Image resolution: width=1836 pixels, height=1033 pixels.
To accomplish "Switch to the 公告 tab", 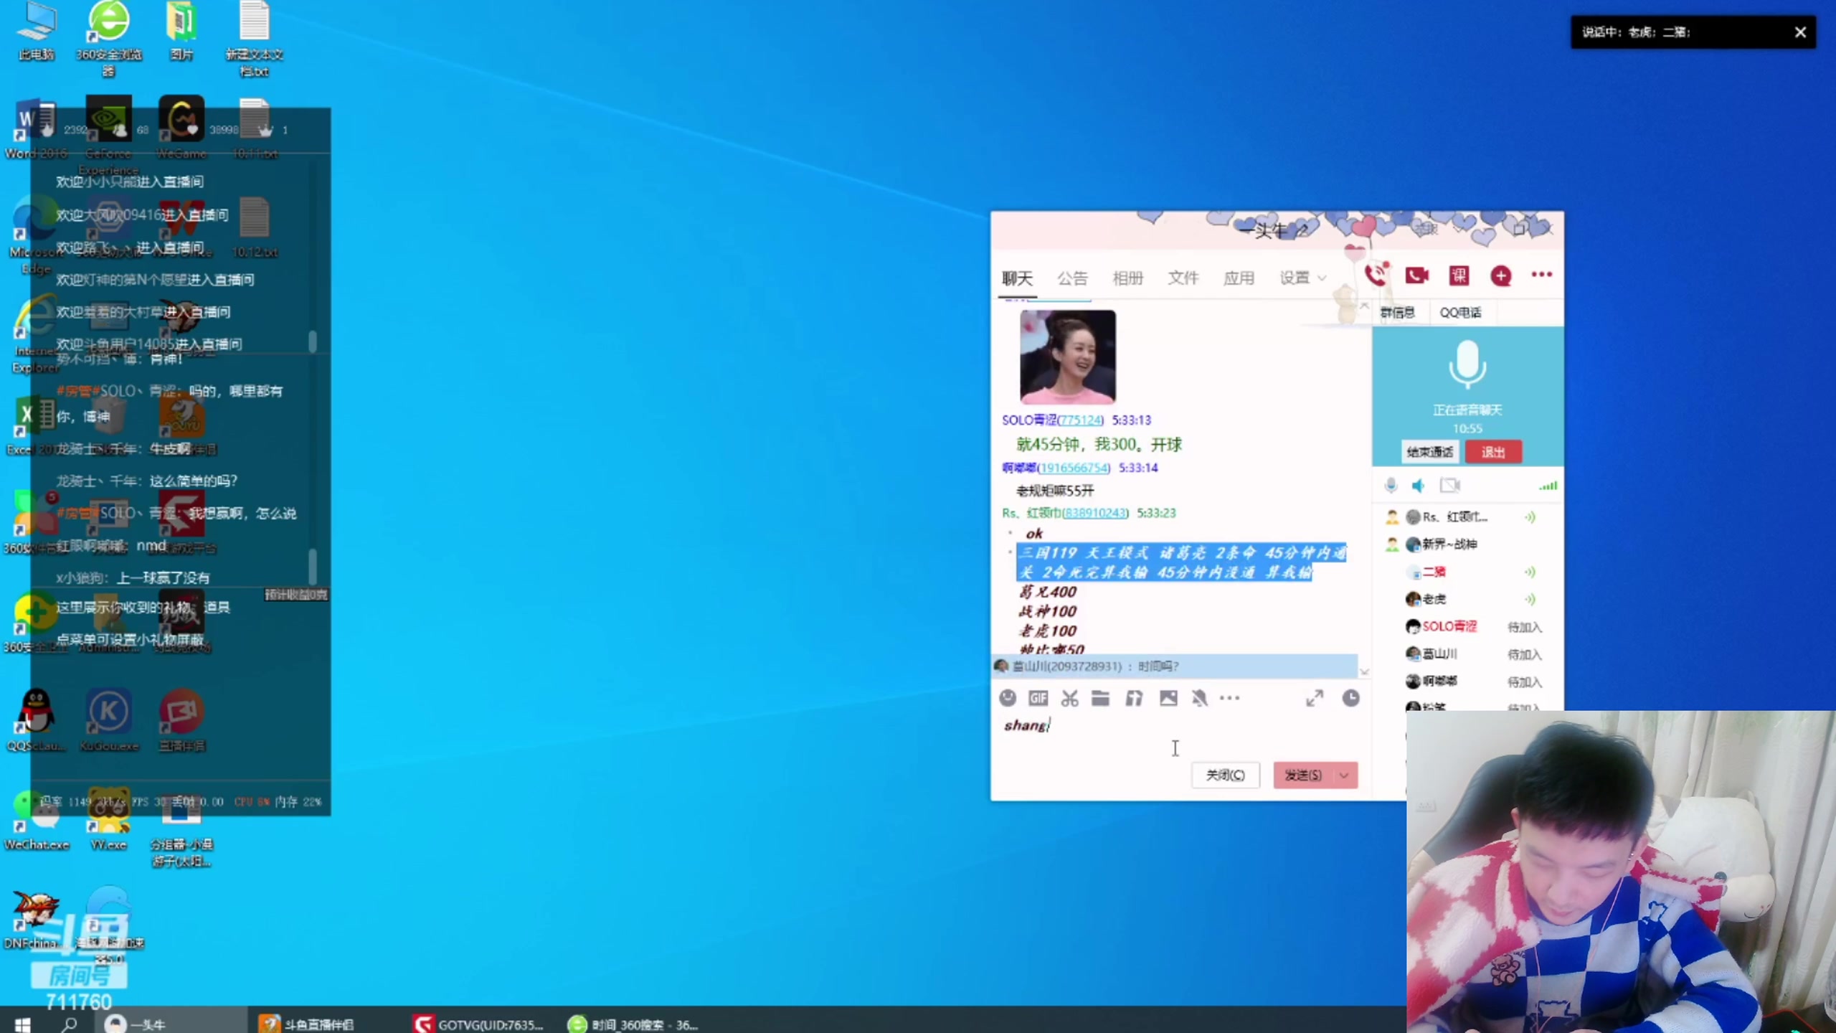I will (x=1072, y=278).
